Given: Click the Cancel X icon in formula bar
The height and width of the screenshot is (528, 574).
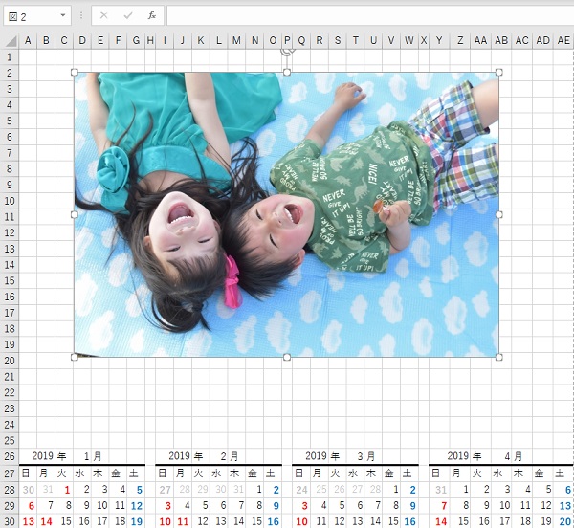Looking at the screenshot, I should (x=104, y=15).
